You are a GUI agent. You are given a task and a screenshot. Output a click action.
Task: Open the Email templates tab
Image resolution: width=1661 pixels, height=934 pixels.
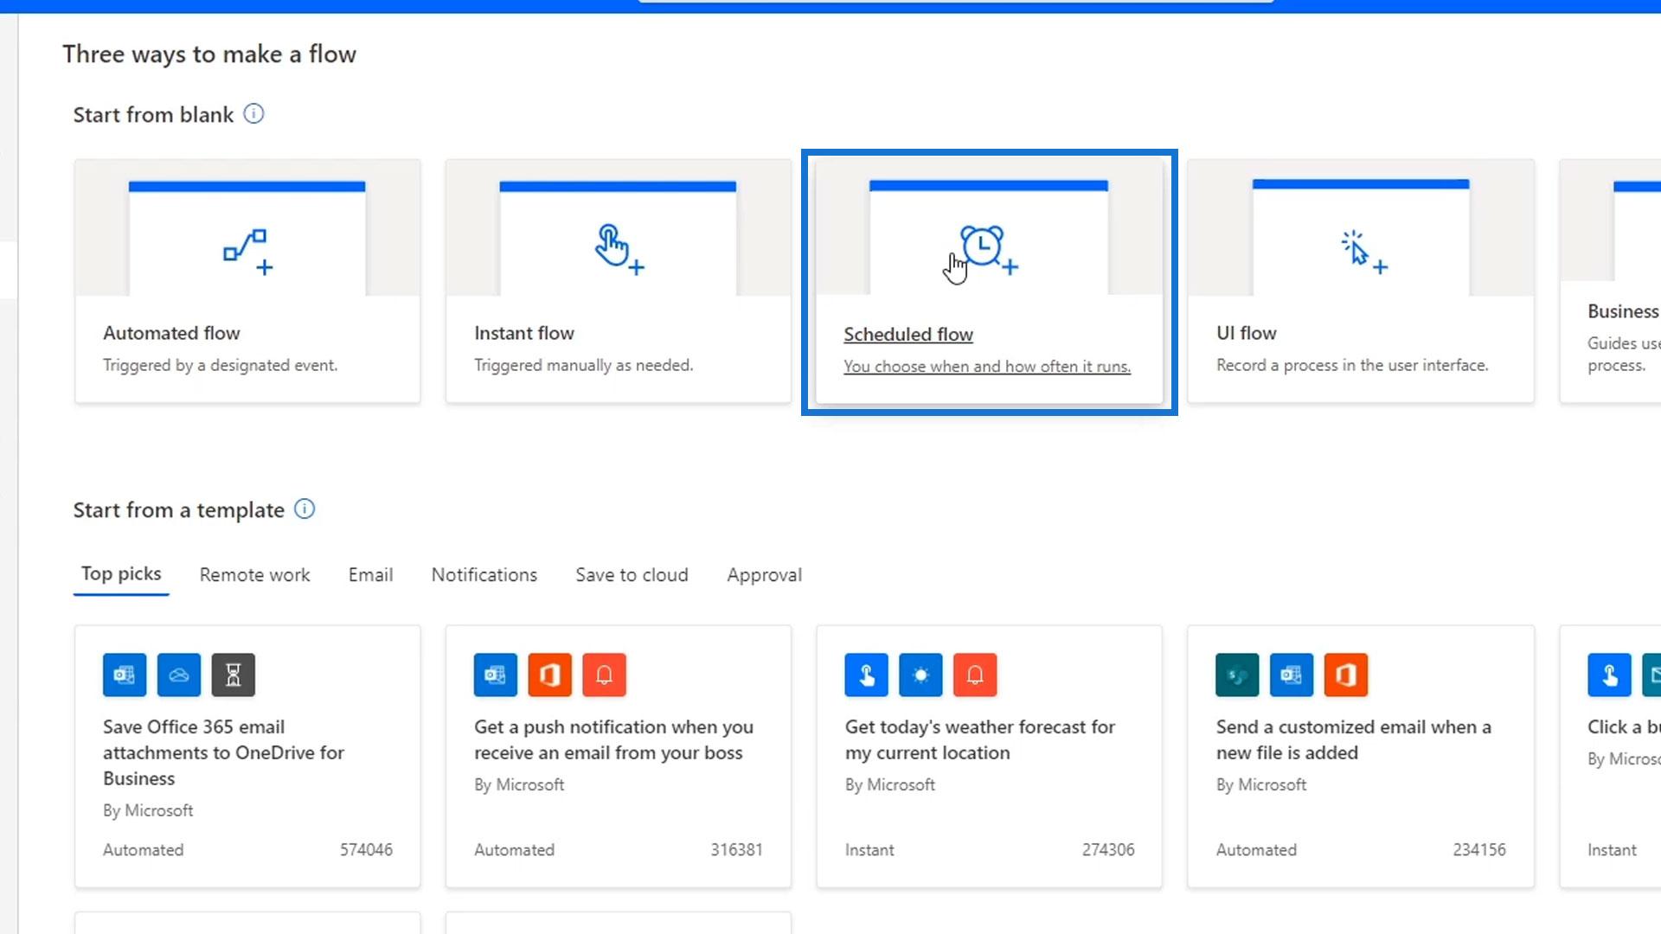370,575
